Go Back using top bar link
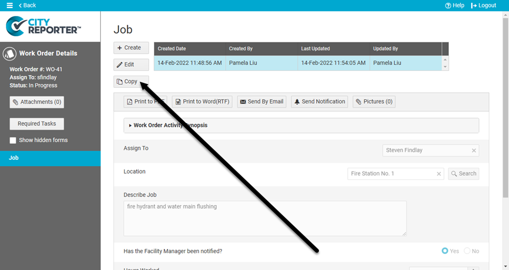 coord(27,5)
